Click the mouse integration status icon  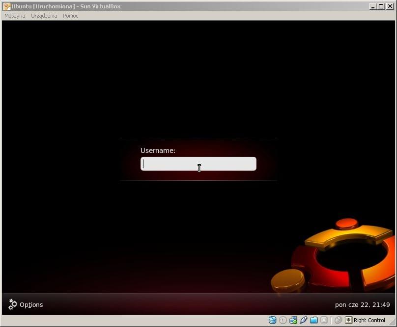[338, 320]
